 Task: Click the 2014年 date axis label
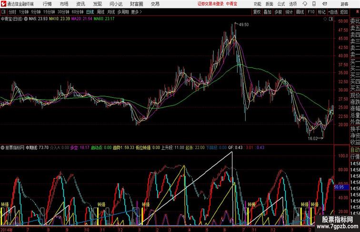pos(7,230)
